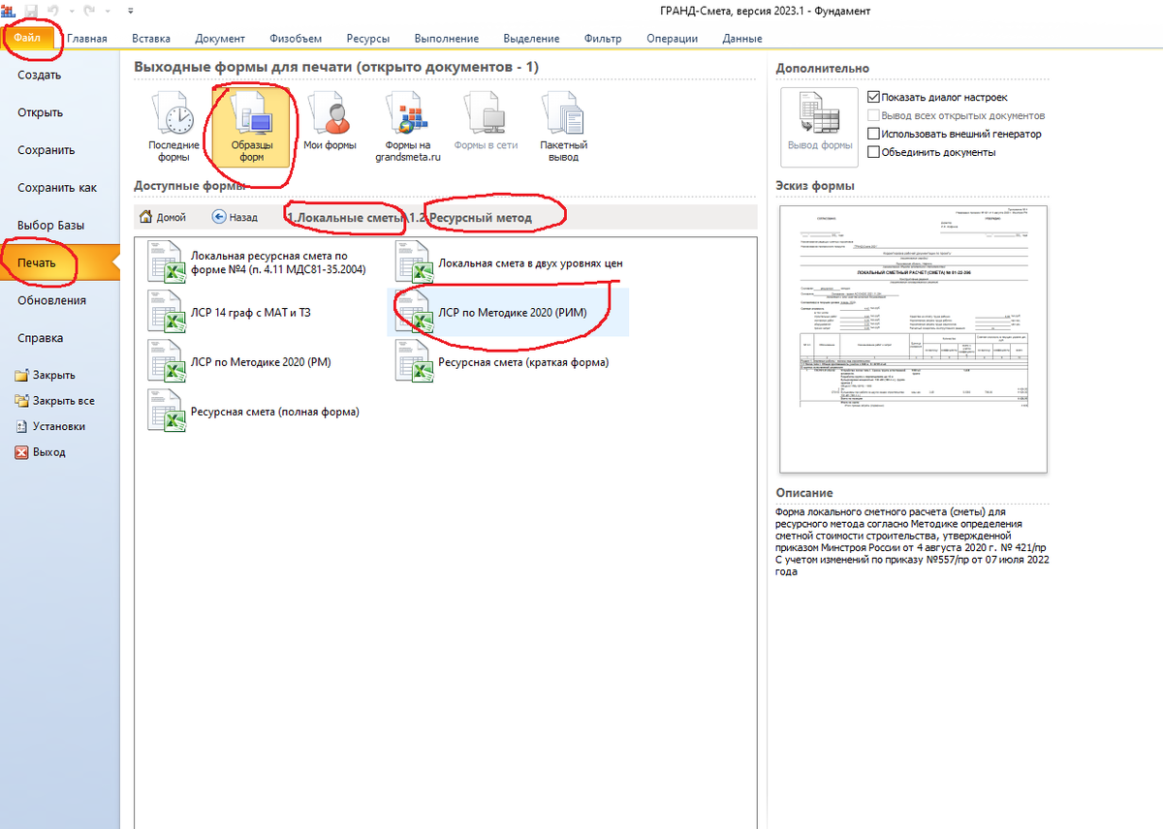The height and width of the screenshot is (829, 1163).
Task: Select Ресурсная смета (полная форма)
Action: 254,412
